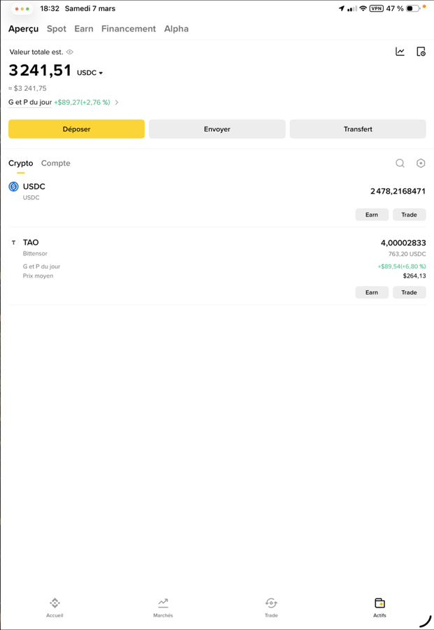Screen dimensions: 434x630
Task: Click the 763,20 USDC value
Action: [407, 254]
